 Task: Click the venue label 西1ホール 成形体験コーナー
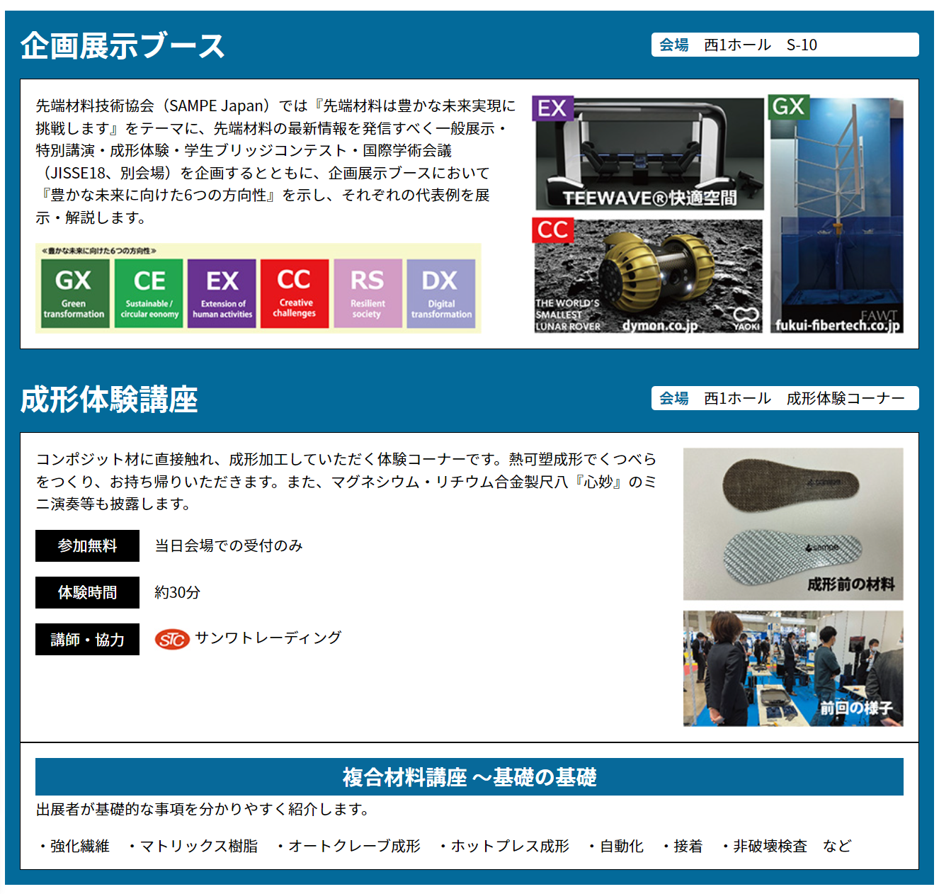click(785, 398)
